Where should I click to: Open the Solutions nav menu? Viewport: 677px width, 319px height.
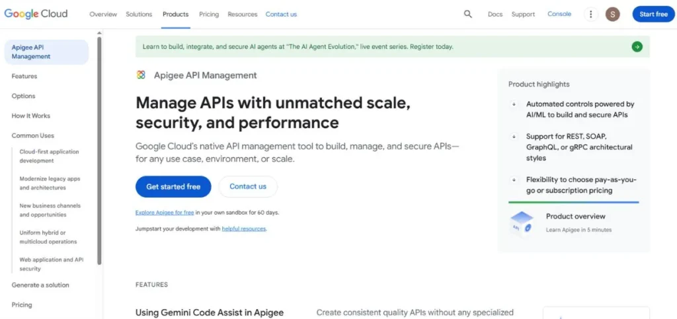[139, 15]
